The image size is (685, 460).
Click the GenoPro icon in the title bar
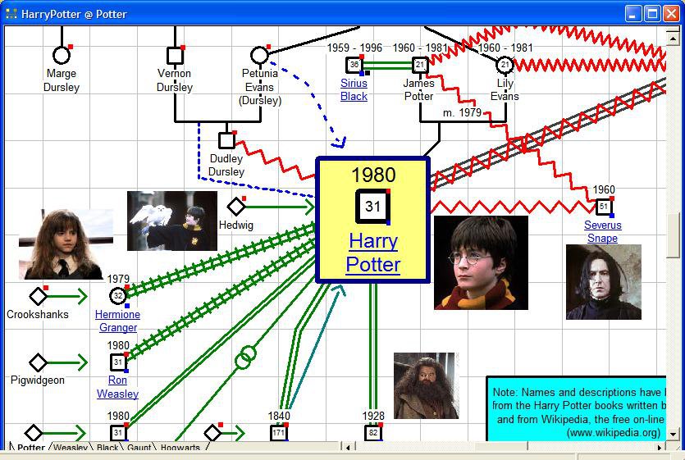point(11,14)
